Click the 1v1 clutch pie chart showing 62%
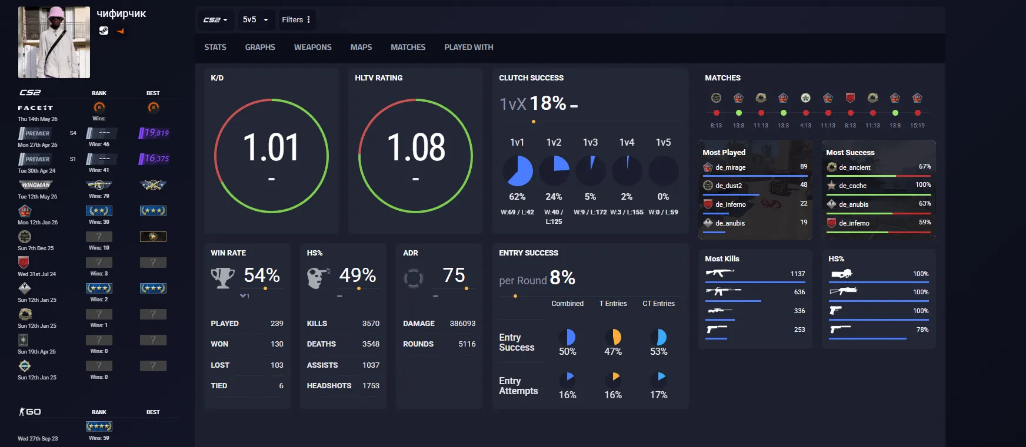Image resolution: width=1026 pixels, height=447 pixels. click(x=518, y=171)
